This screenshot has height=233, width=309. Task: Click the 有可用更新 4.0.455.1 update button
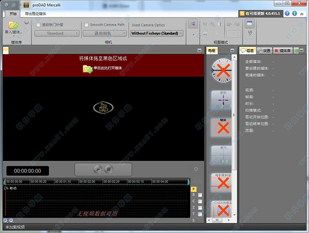click(x=260, y=13)
